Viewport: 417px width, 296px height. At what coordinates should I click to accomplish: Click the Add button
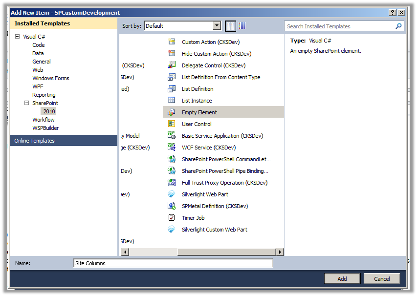342,278
